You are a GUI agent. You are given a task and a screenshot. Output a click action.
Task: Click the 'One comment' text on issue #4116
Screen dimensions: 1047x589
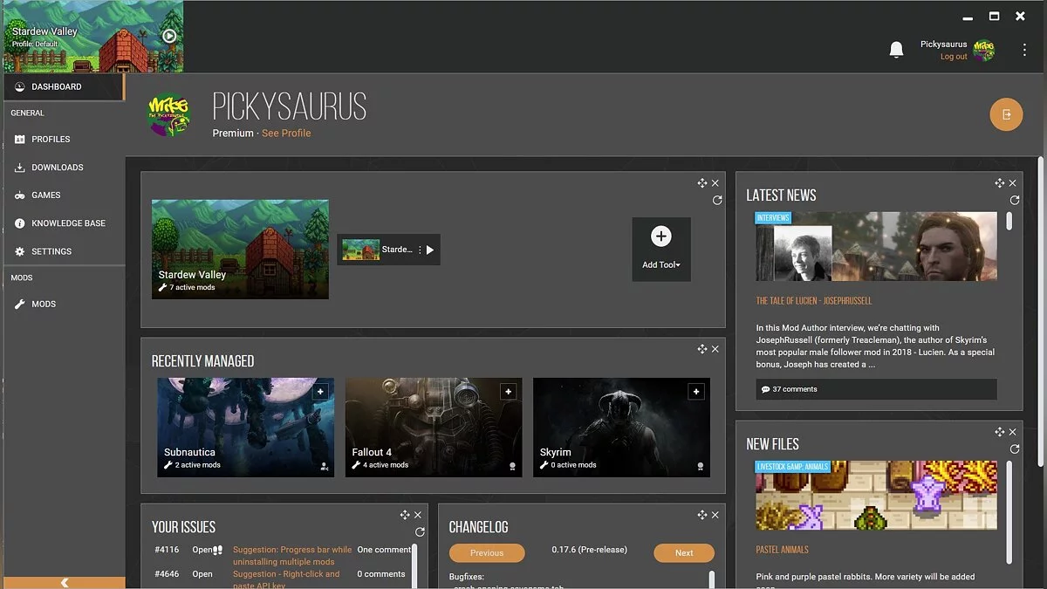(x=384, y=550)
